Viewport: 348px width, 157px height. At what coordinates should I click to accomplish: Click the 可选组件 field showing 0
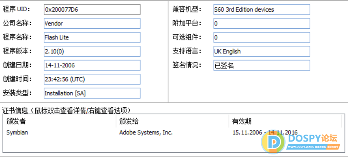(x=262, y=37)
